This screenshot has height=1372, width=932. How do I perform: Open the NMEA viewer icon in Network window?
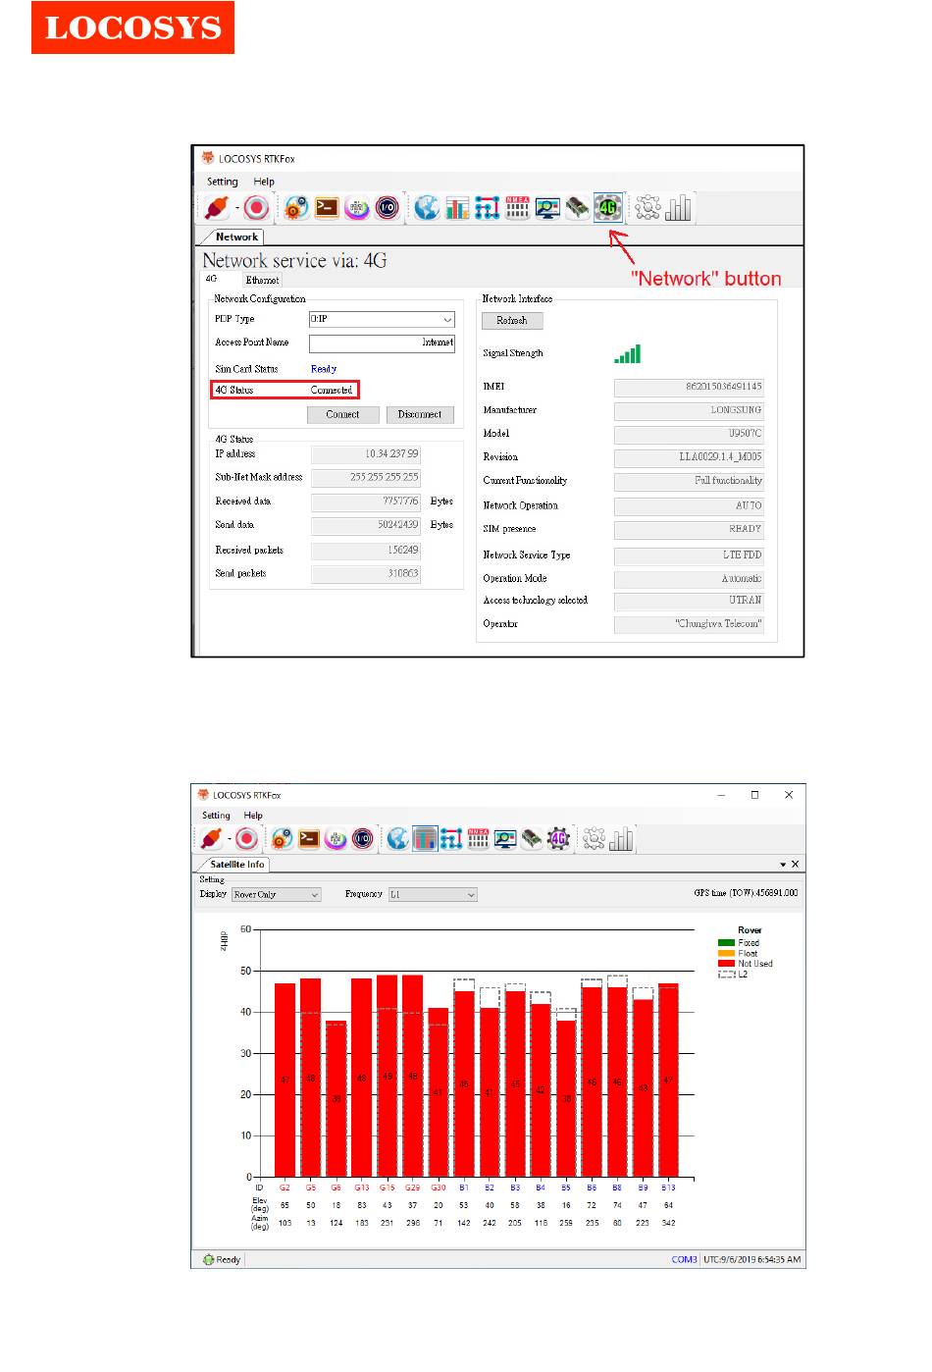click(x=517, y=207)
